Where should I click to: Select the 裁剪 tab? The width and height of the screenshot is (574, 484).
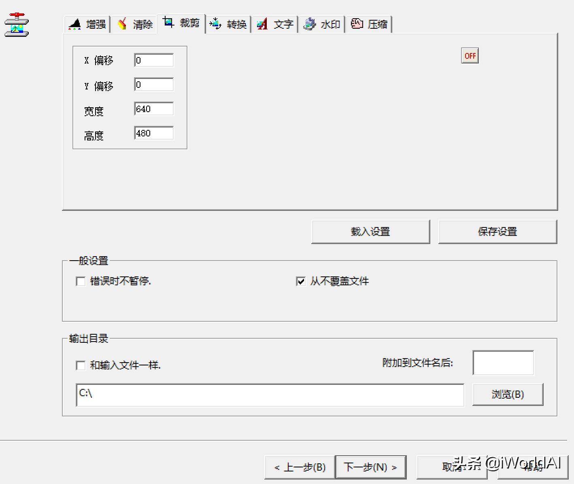(181, 23)
